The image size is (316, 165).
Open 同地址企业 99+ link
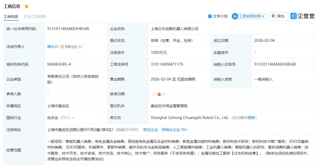(x=174, y=130)
